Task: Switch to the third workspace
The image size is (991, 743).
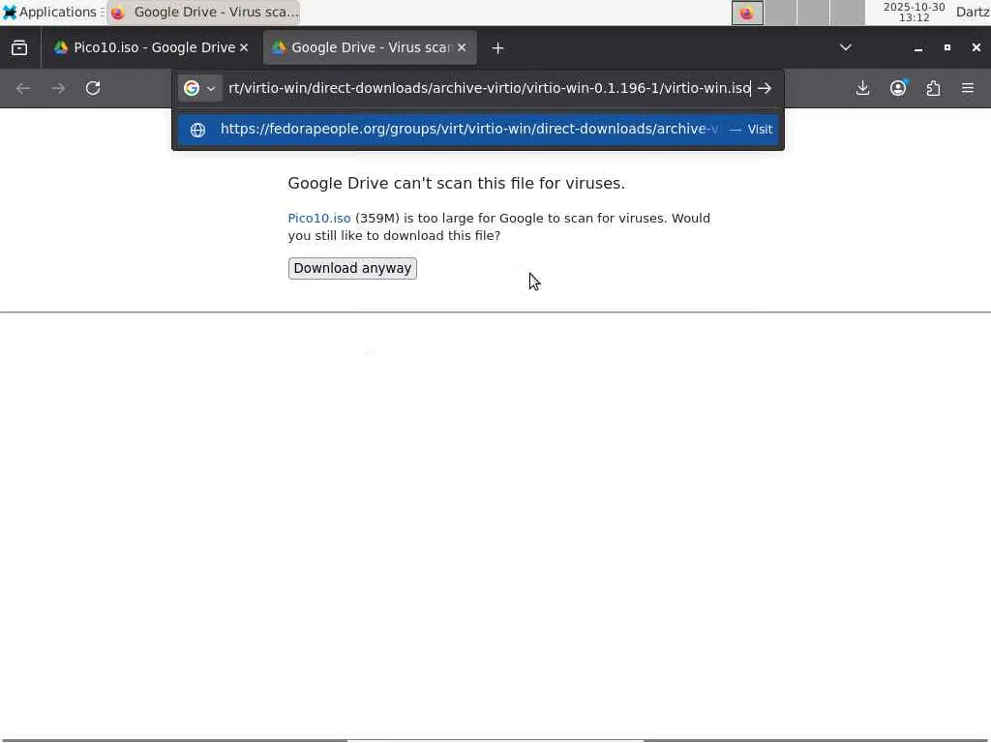Action: tap(813, 13)
